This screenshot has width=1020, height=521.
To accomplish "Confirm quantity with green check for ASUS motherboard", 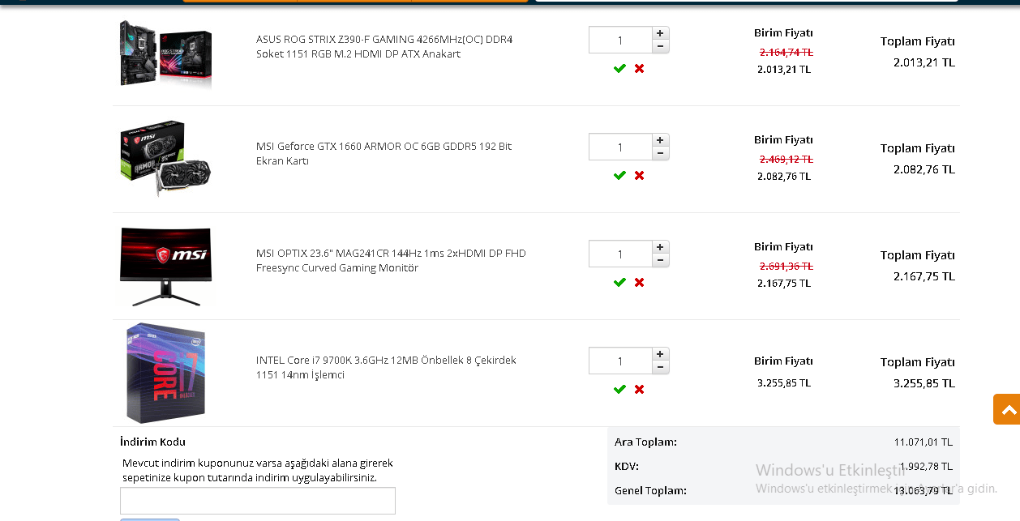I will coord(619,69).
